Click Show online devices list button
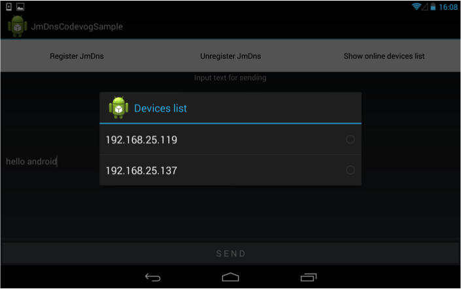Image resolution: width=461 pixels, height=289 pixels. click(x=384, y=56)
